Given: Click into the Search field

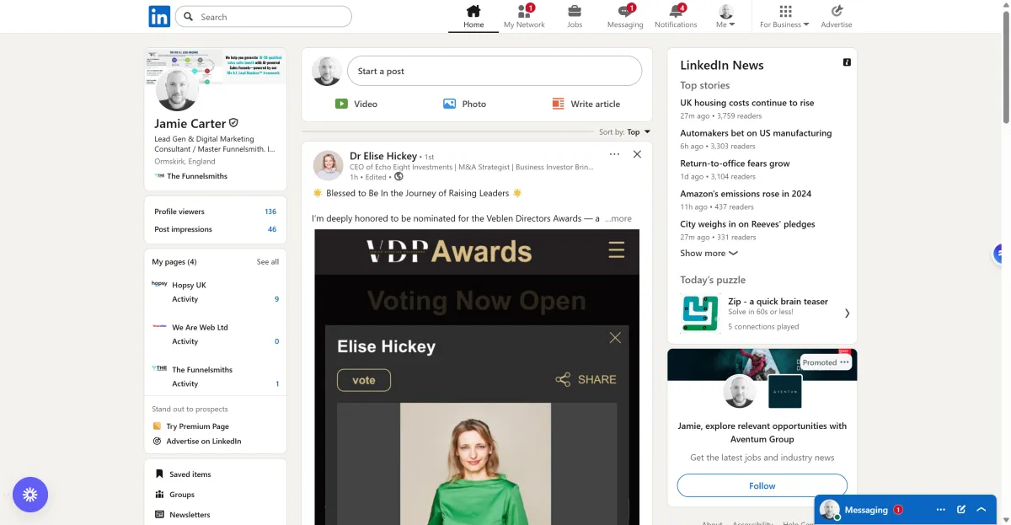Looking at the screenshot, I should (x=264, y=17).
